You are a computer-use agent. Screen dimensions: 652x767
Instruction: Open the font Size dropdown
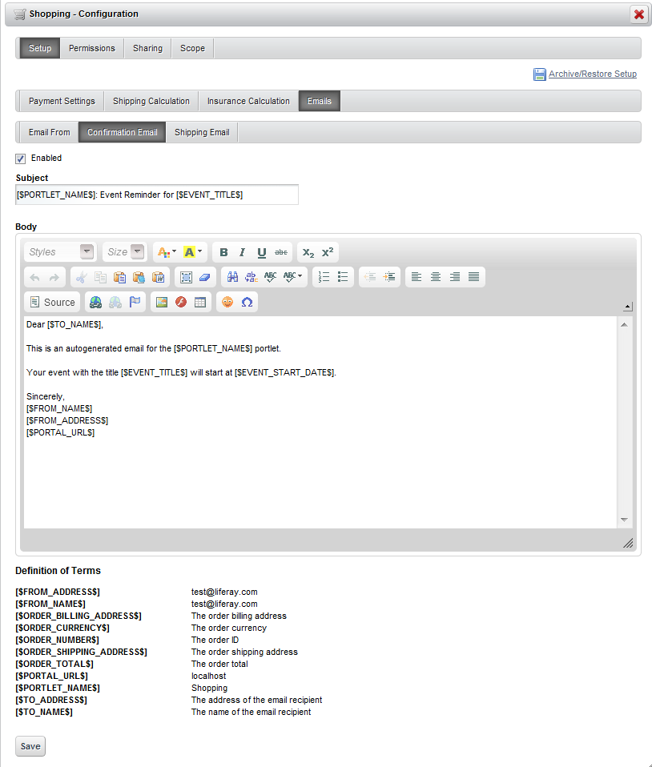coord(125,252)
